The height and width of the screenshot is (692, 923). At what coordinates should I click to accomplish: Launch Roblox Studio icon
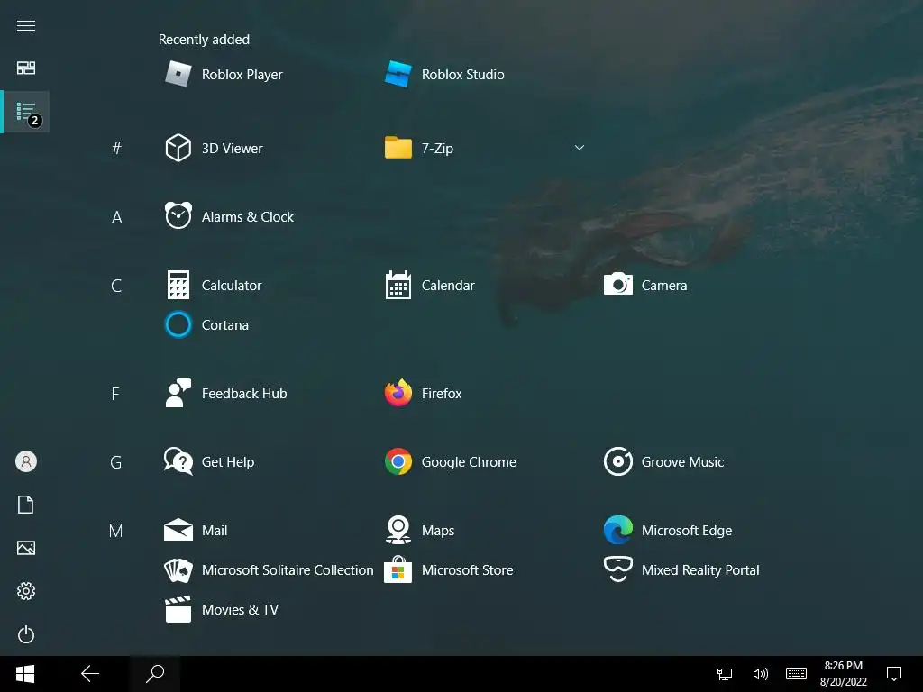click(x=398, y=74)
